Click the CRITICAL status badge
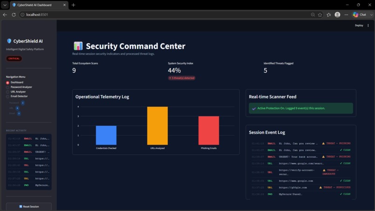The image size is (375, 211). pyautogui.click(x=14, y=58)
